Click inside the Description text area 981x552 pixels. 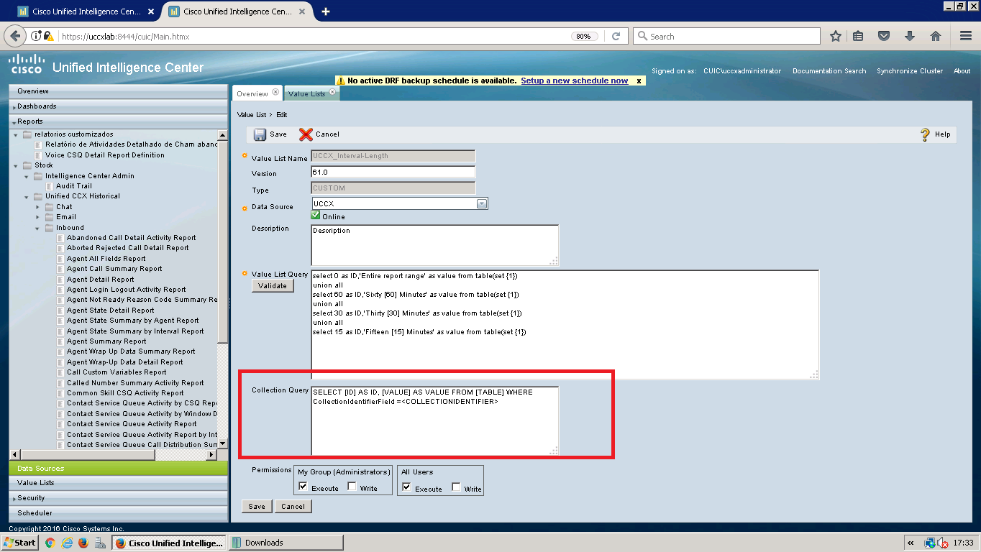(435, 245)
